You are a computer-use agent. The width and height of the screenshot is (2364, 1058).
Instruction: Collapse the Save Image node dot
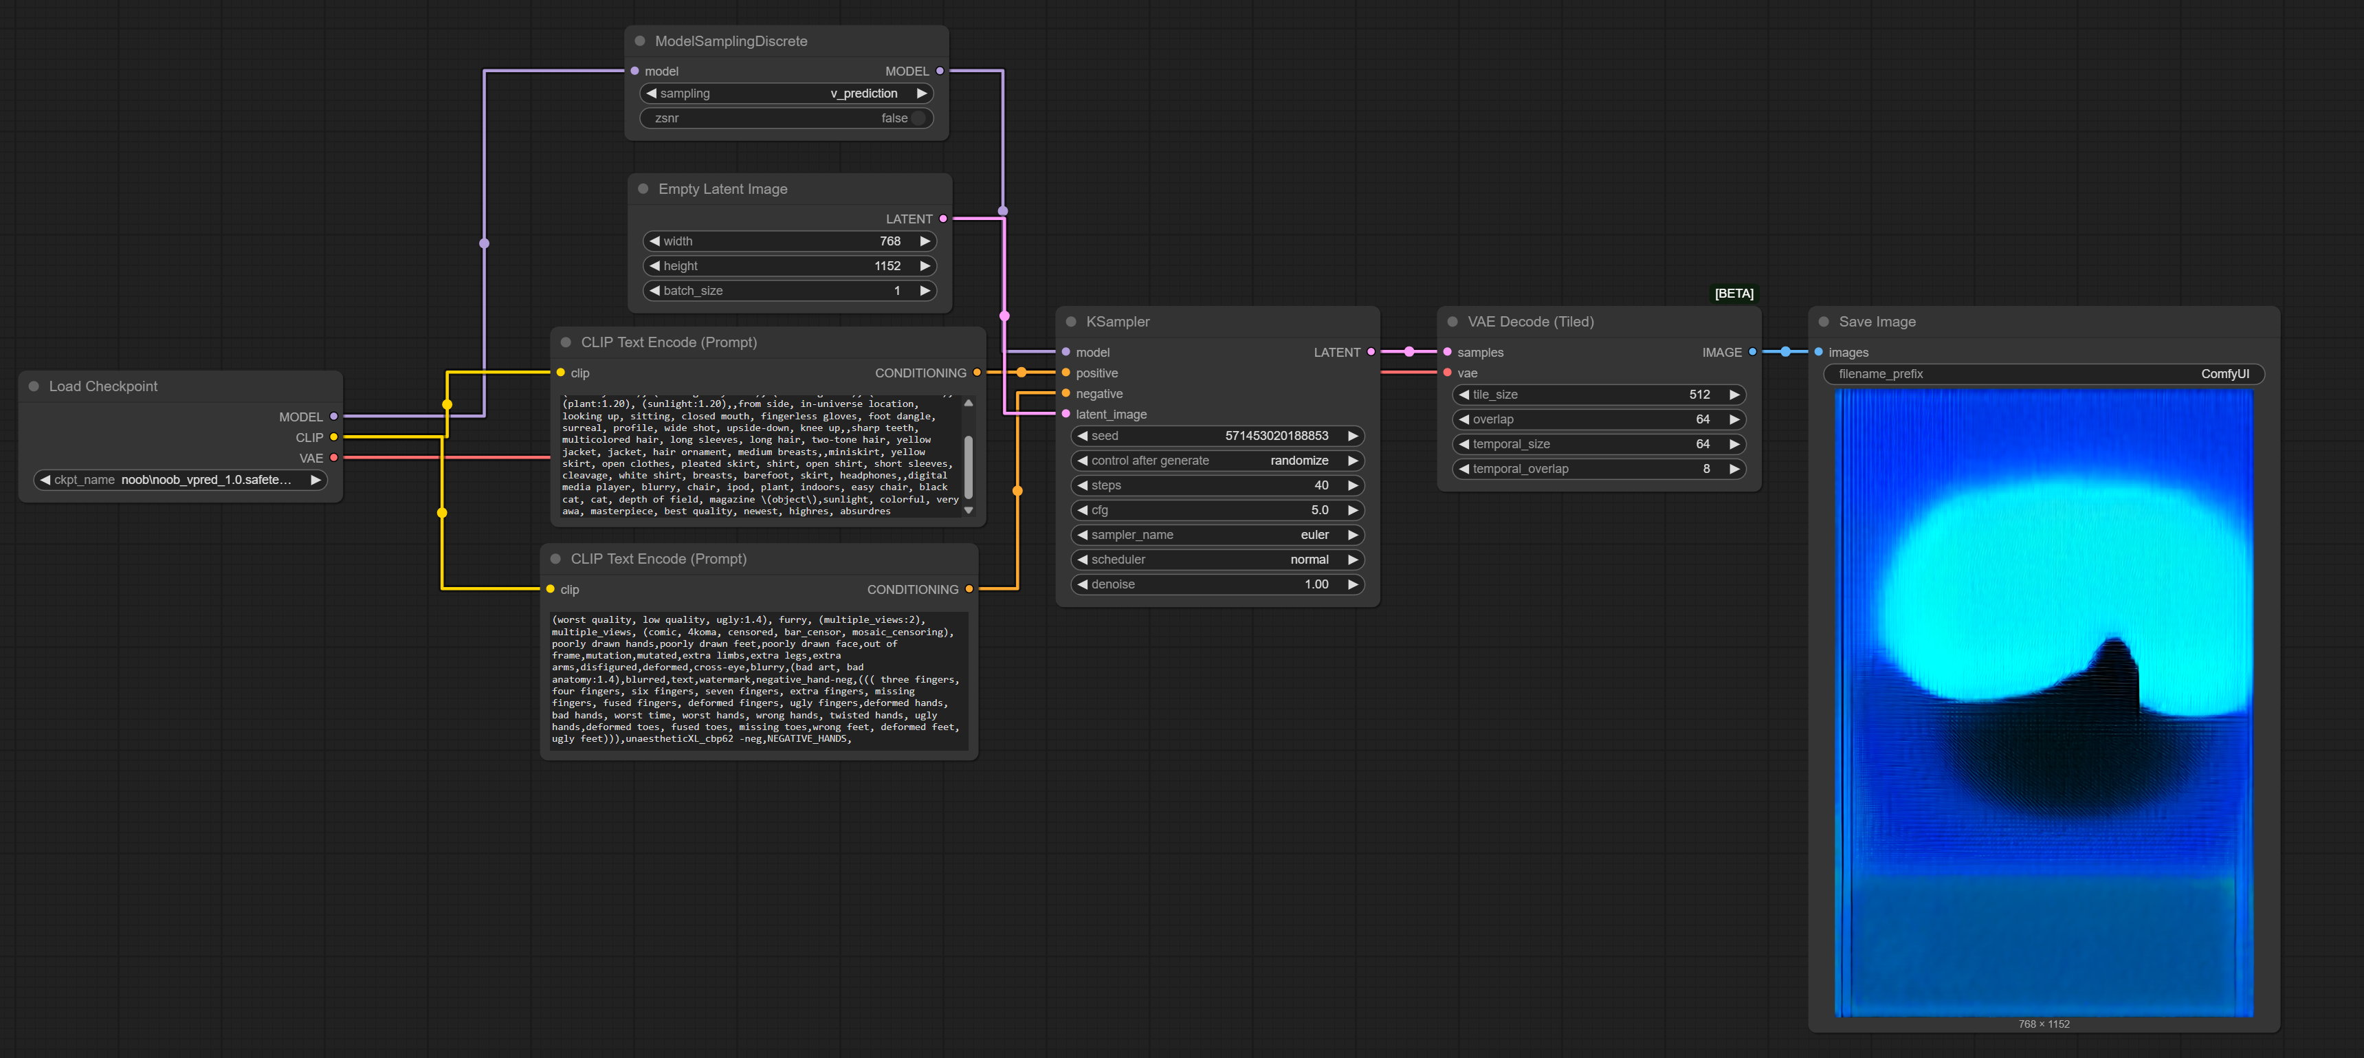click(1824, 322)
